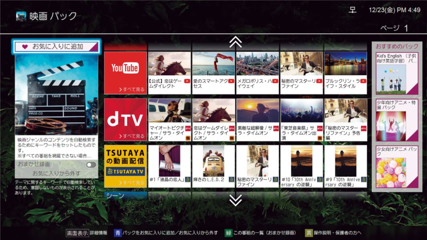Open 少年向けアニメ・特撮 パック

pyautogui.click(x=397, y=120)
